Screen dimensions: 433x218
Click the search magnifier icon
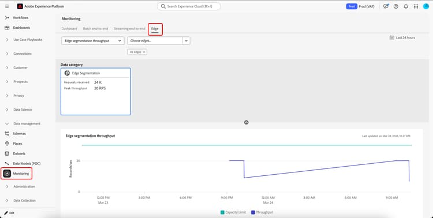(163, 6)
